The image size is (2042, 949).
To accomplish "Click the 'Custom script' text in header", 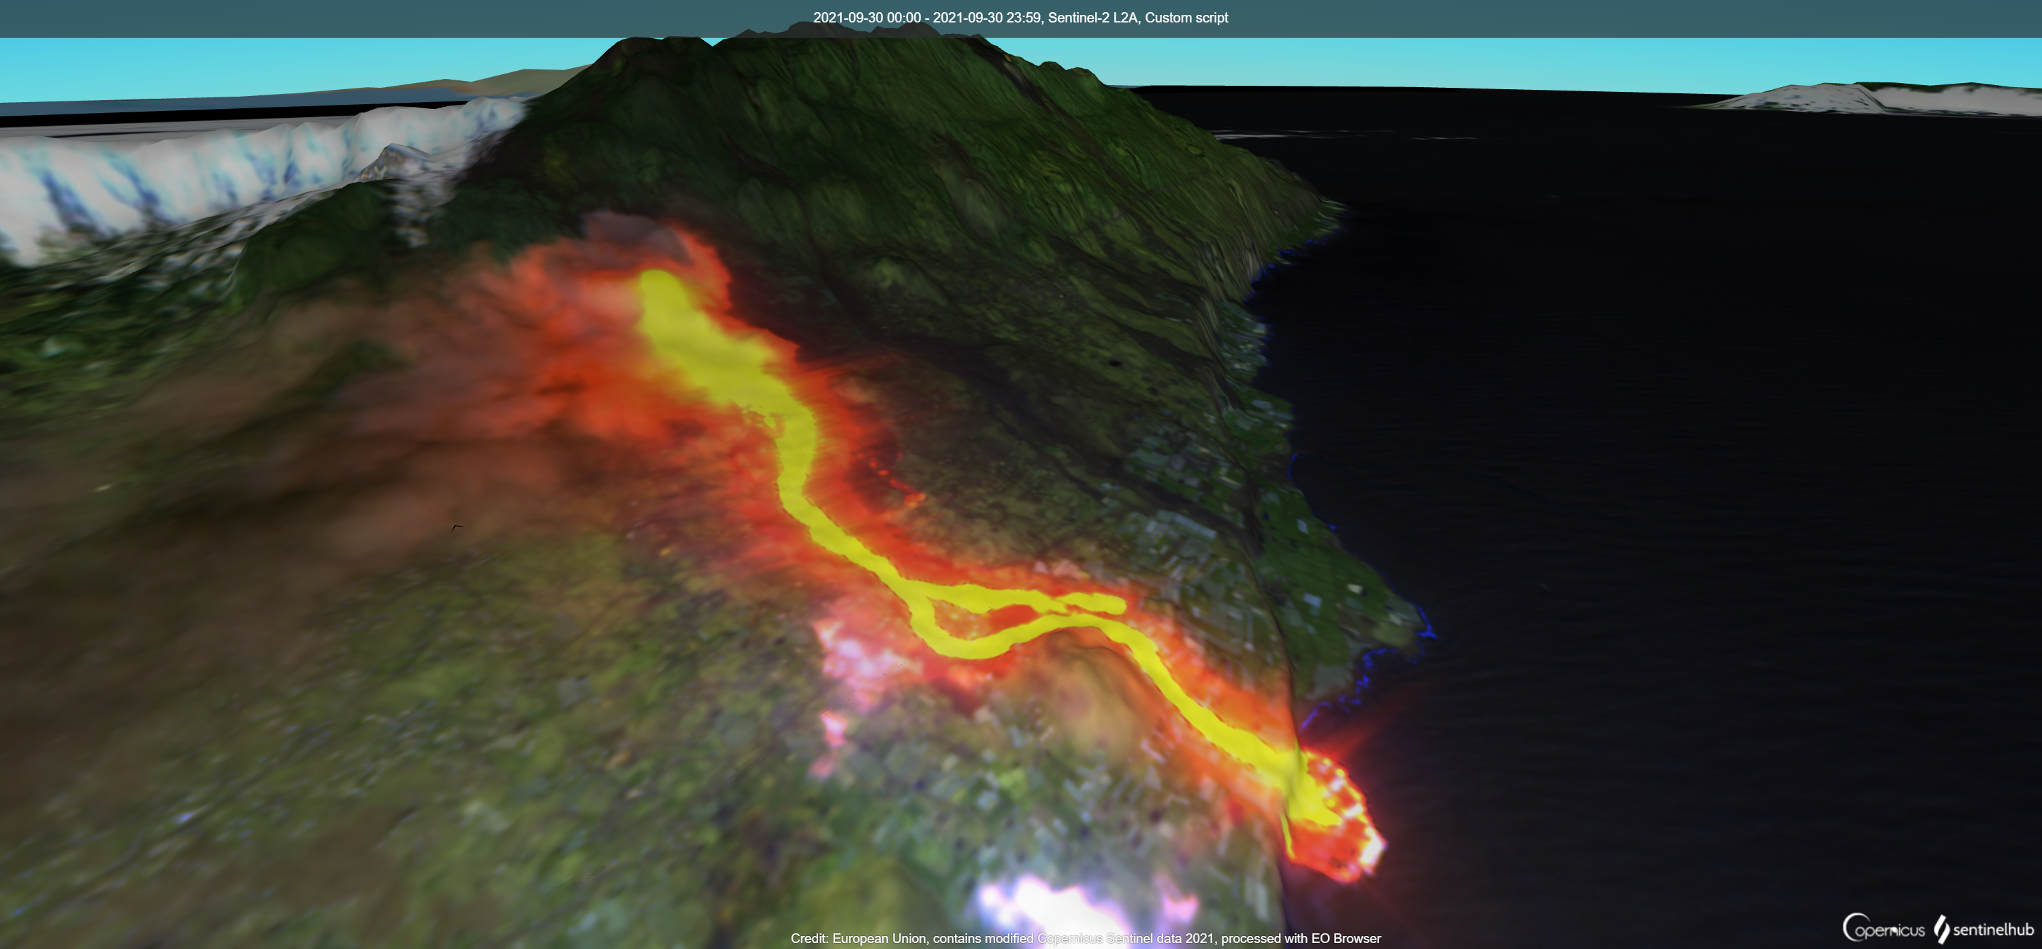I will (x=1186, y=18).
